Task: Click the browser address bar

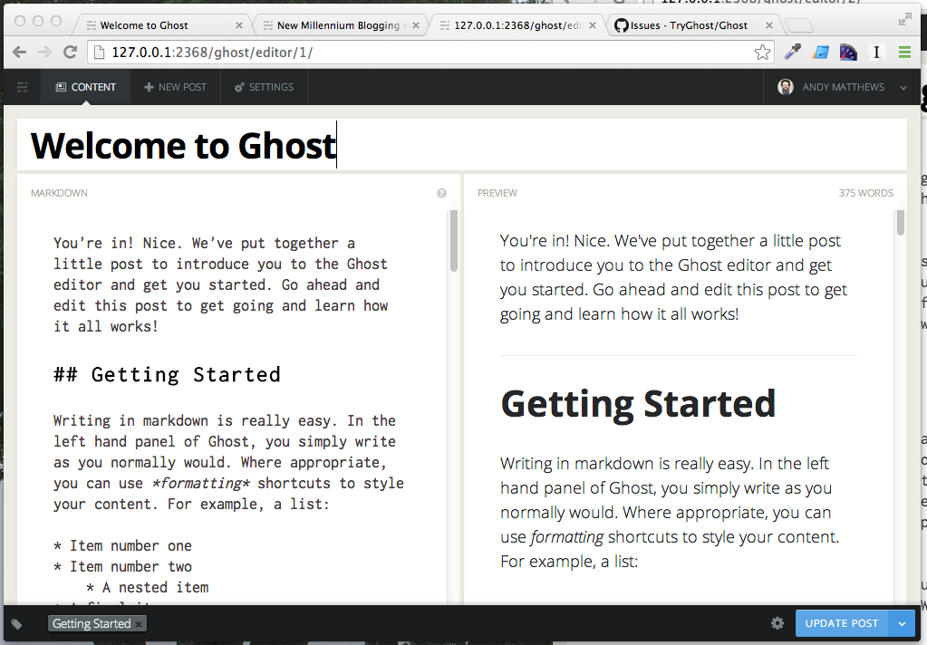Action: (x=431, y=52)
